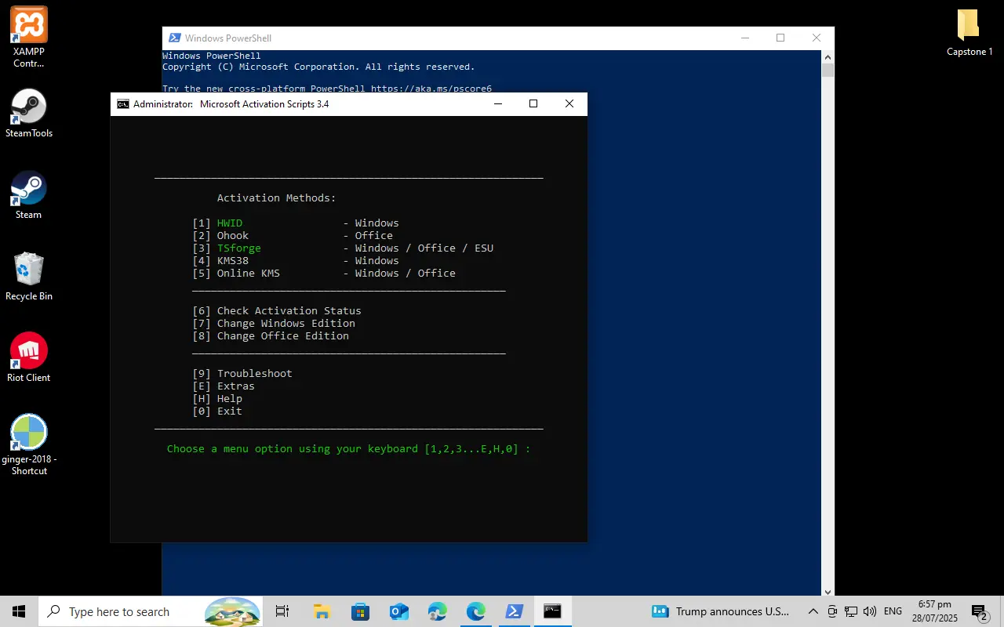Launch File Explorer from taskbar
This screenshot has height=627, width=1004.
coord(322,611)
